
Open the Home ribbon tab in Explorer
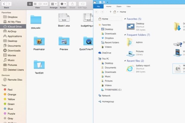[x=109, y=6]
